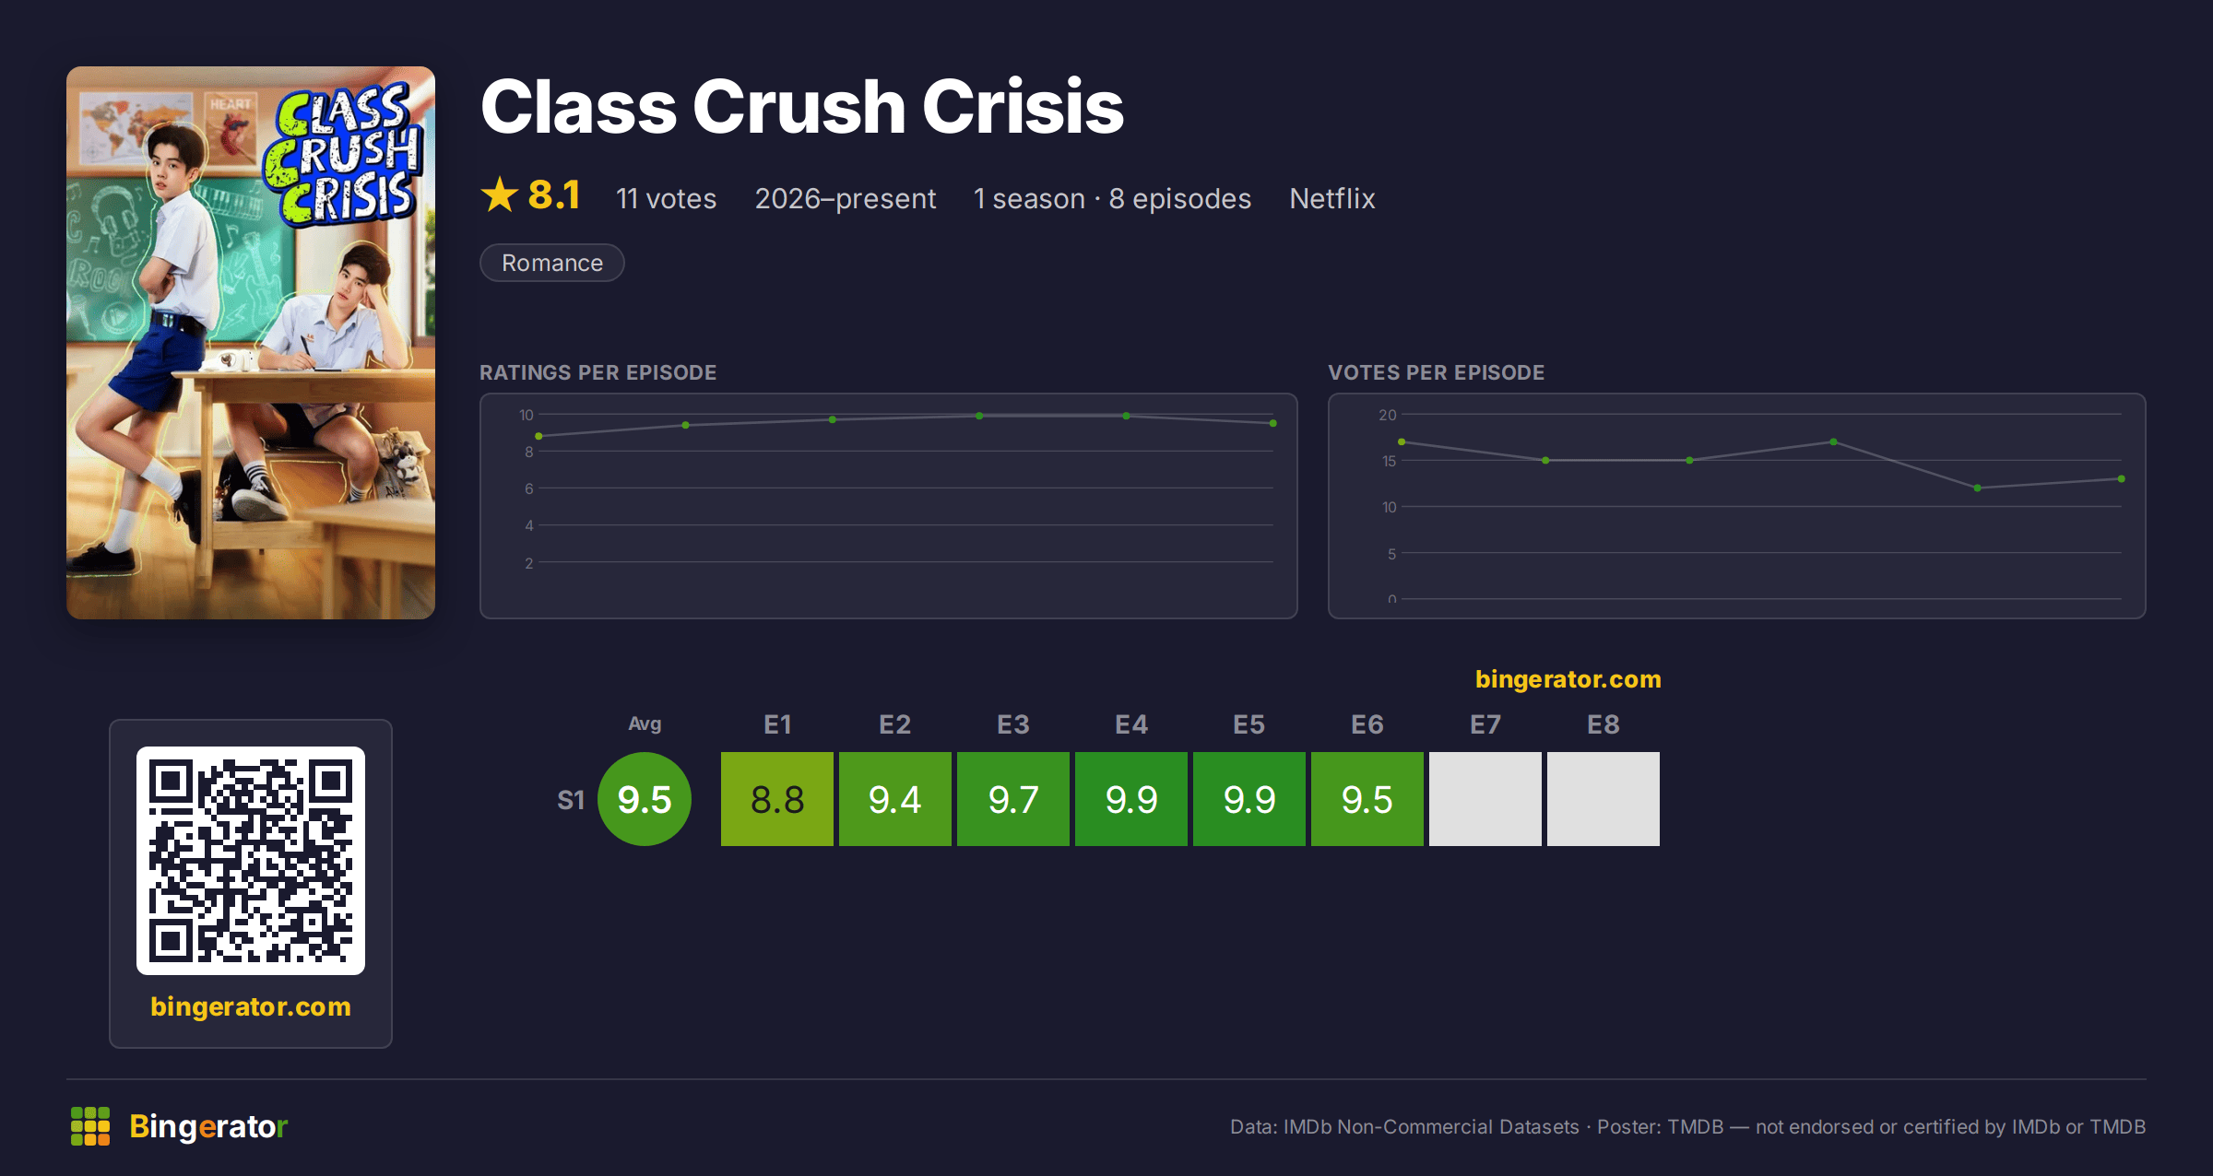This screenshot has height=1176, width=2213.
Task: Click the Bingerator grid logo icon
Action: point(90,1126)
